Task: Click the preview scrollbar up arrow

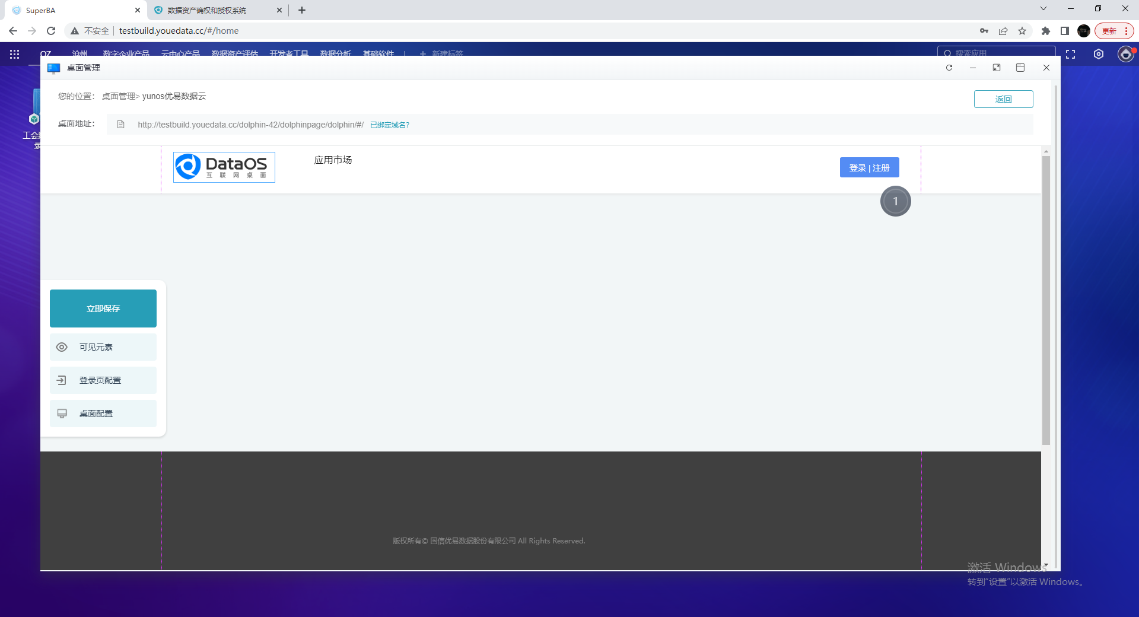Action: click(x=1046, y=152)
